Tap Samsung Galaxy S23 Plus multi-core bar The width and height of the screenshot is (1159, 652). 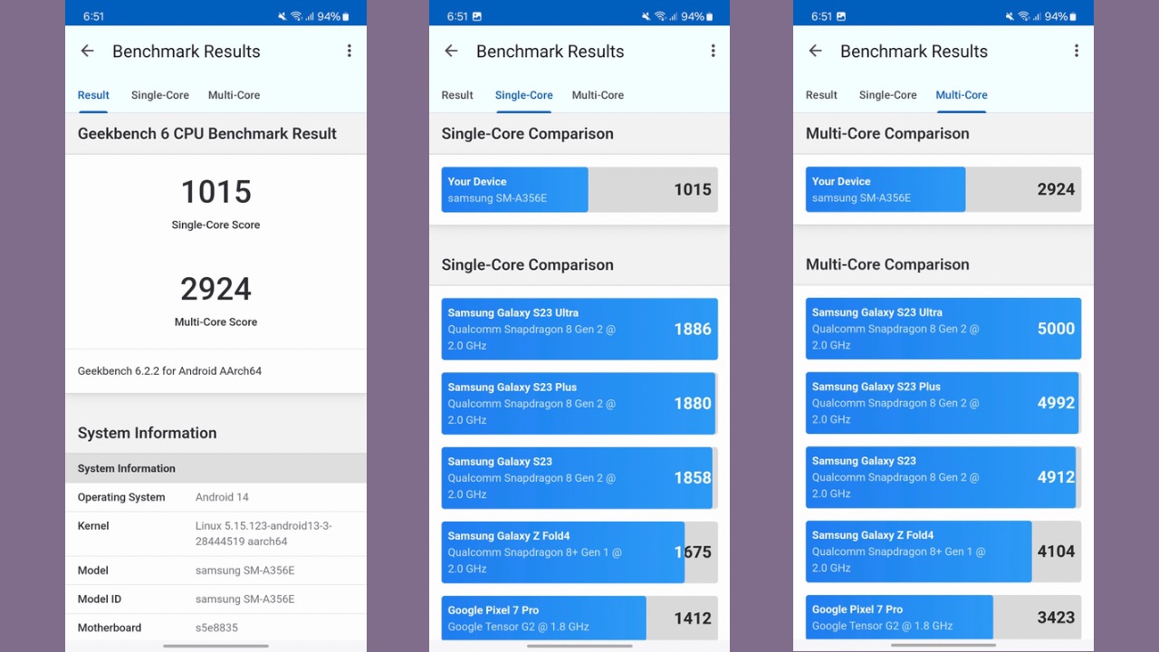coord(943,403)
